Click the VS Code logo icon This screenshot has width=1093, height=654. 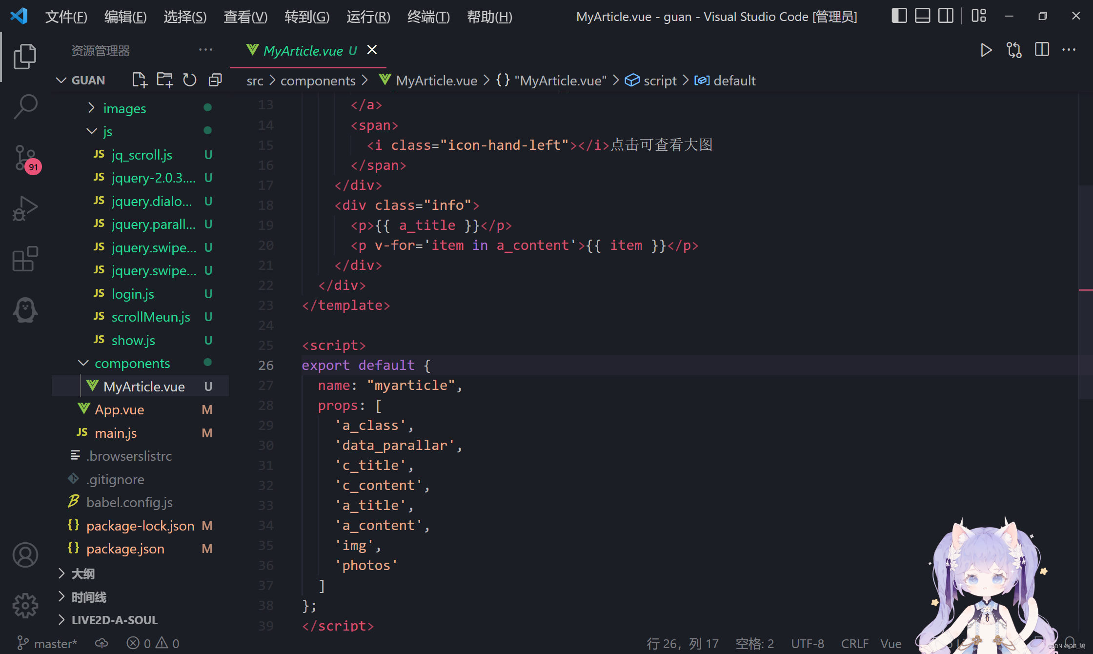19,16
